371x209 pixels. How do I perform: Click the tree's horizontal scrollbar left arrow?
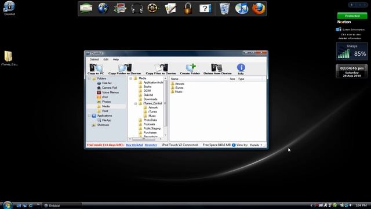pyautogui.click(x=130, y=139)
